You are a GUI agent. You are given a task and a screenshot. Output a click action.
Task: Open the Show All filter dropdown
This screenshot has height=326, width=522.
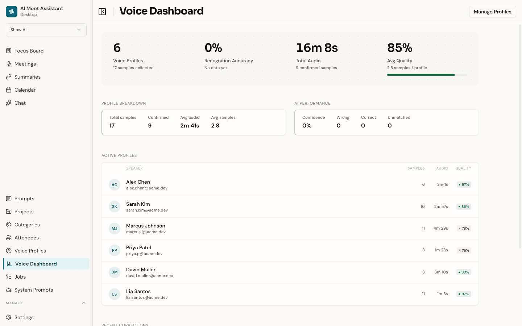[46, 30]
